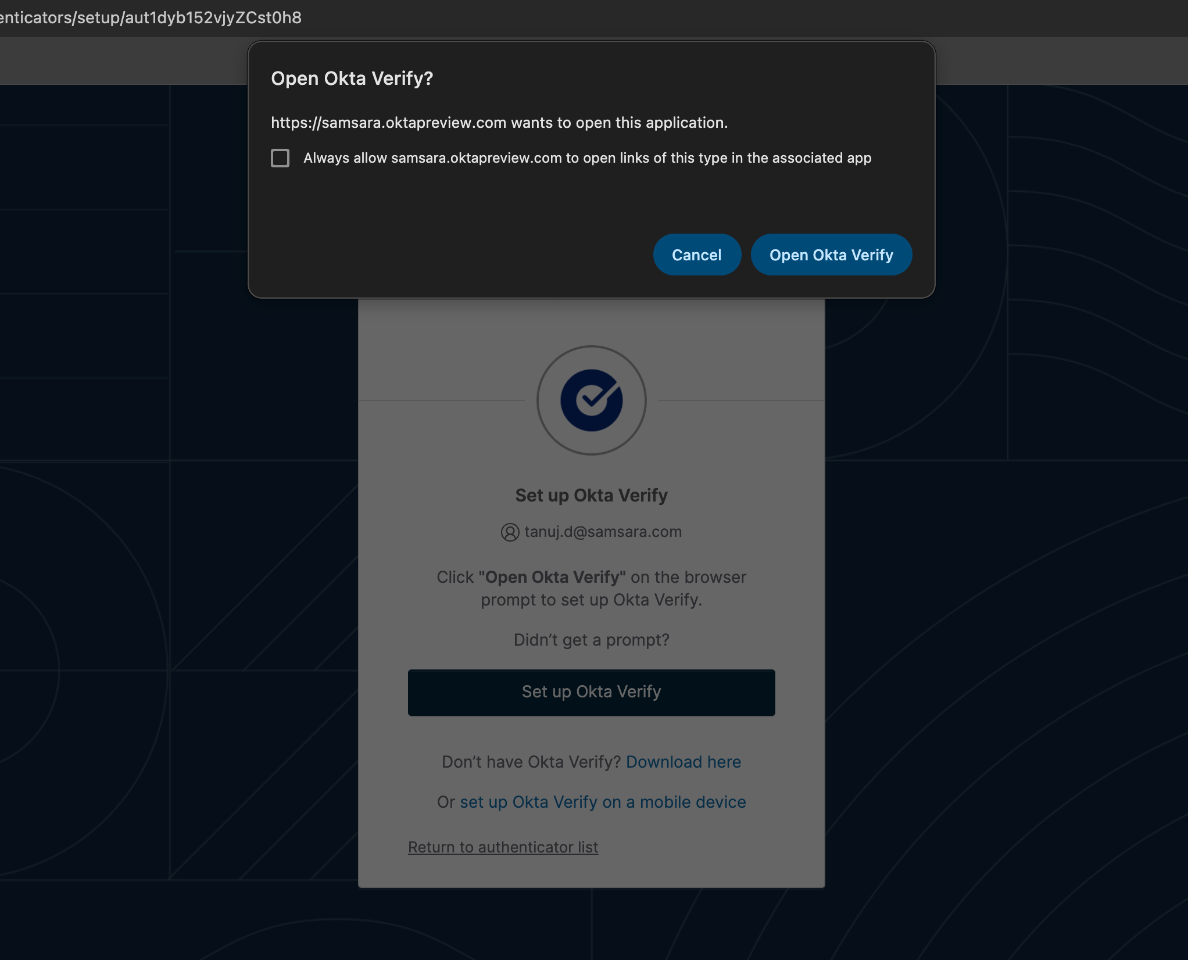The width and height of the screenshot is (1188, 960).
Task: Select the tanuj.d@samsara.com email text
Action: pos(603,532)
